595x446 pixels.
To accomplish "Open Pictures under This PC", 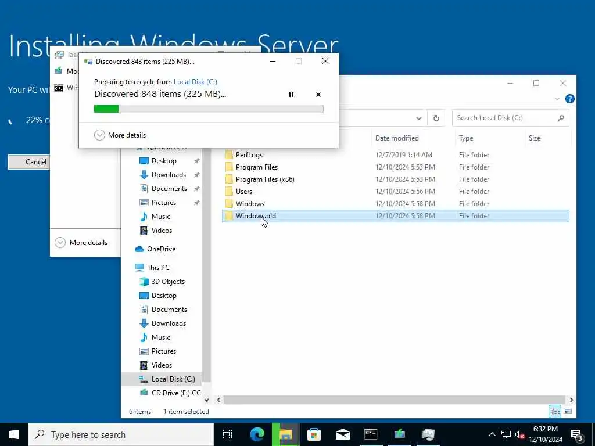I will pos(163,351).
